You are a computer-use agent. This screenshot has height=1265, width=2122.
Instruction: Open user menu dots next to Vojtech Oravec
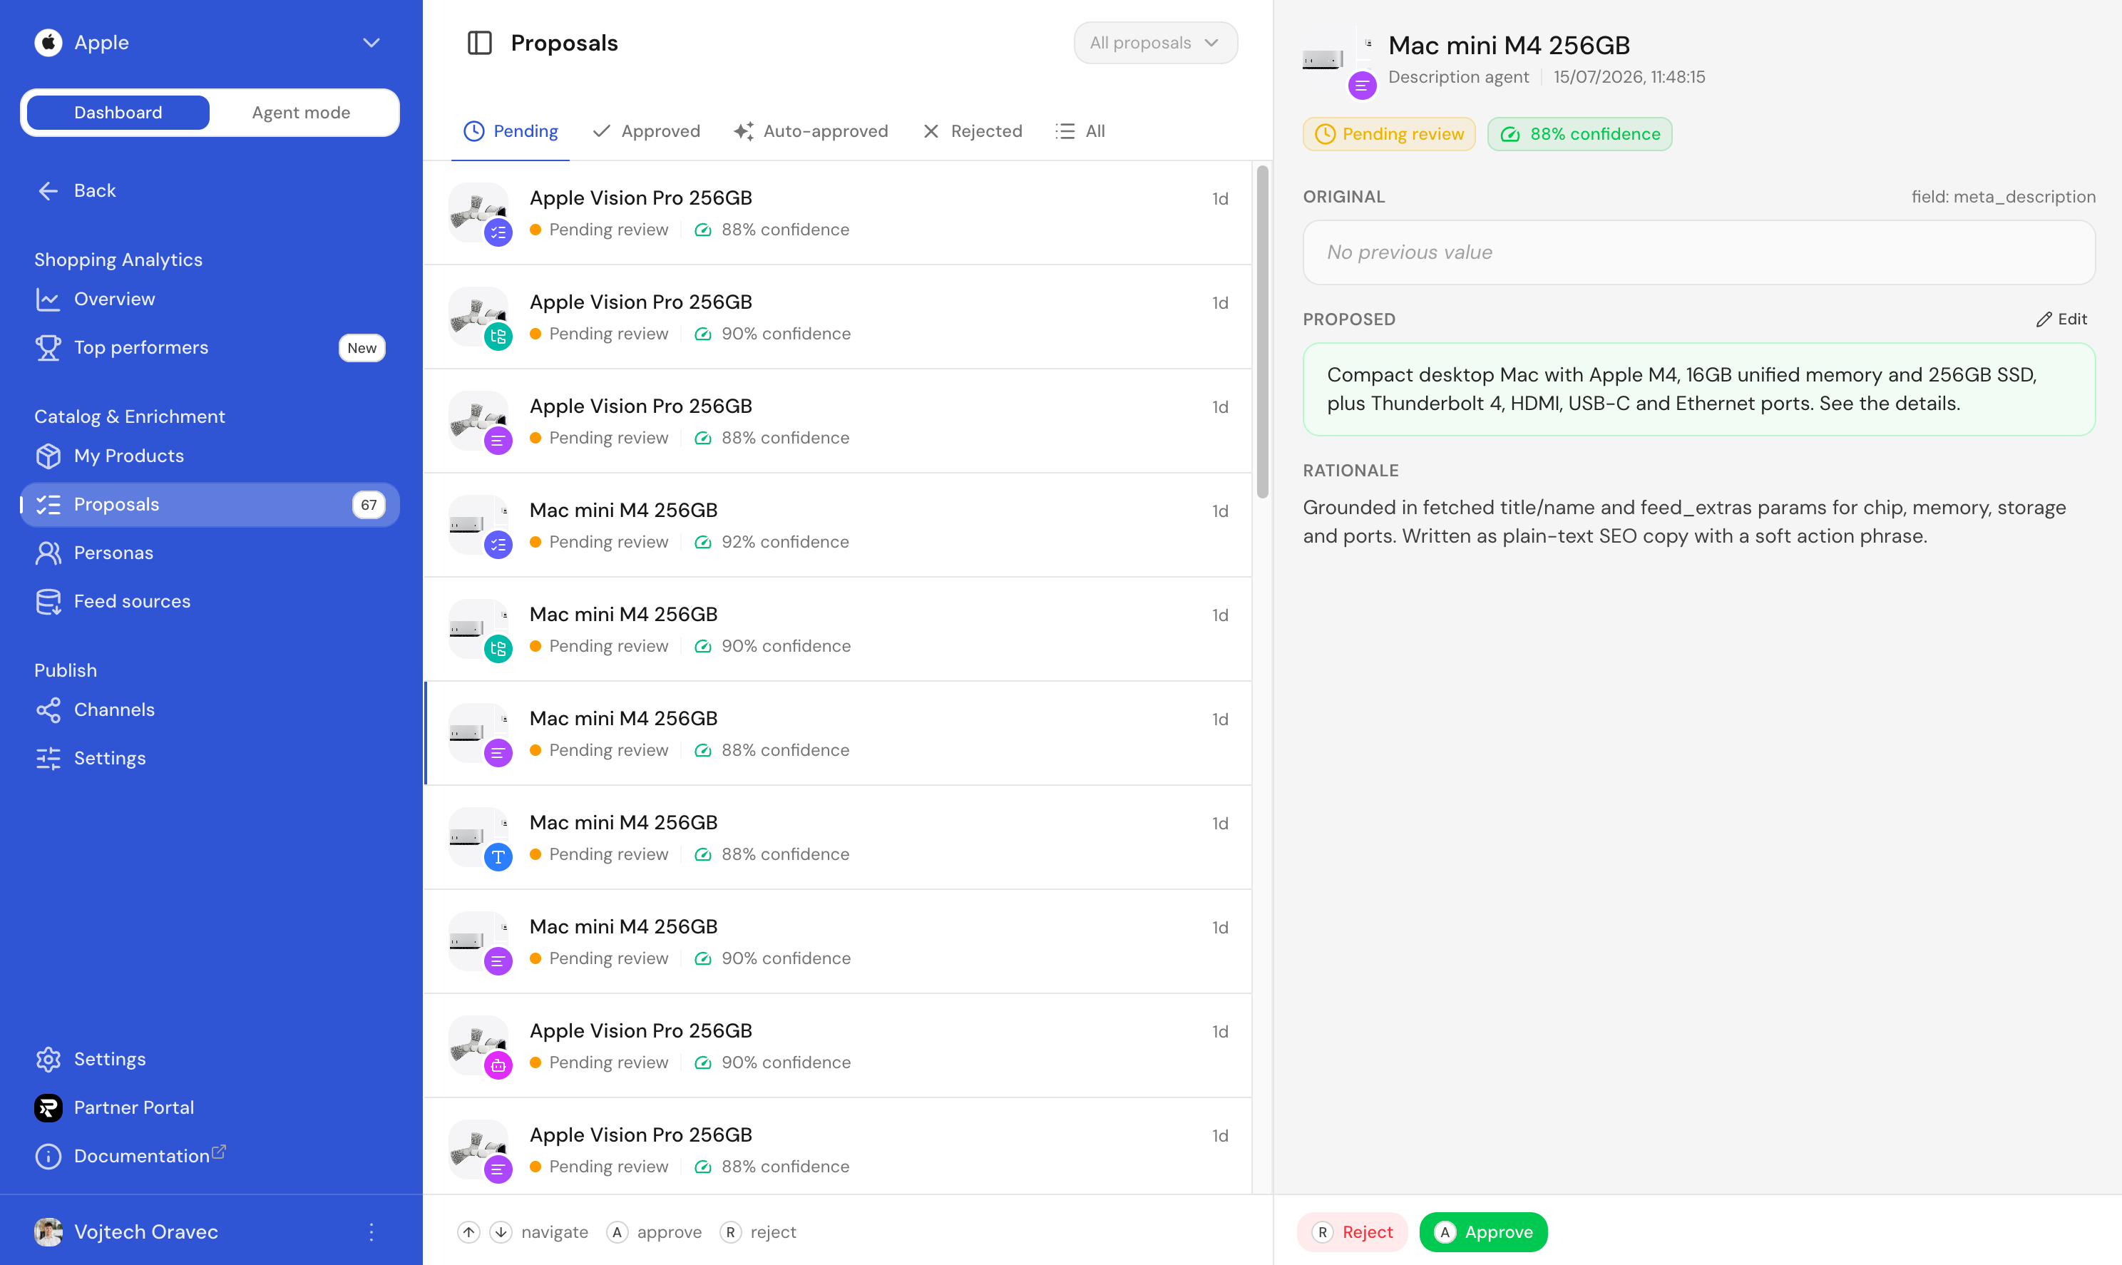pyautogui.click(x=371, y=1231)
